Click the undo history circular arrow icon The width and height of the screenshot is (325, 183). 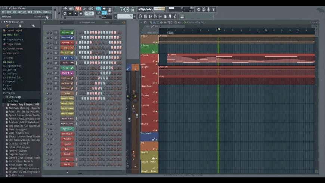[199, 9]
